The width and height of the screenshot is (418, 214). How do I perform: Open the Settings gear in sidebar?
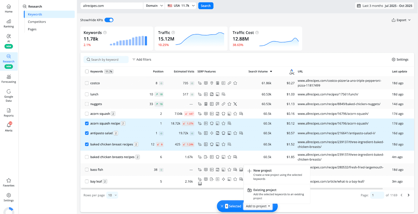click(9, 195)
